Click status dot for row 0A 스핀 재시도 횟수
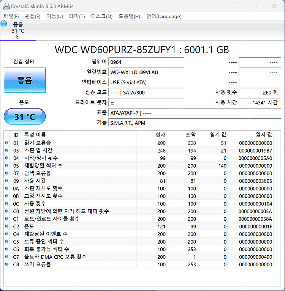 pos(6,189)
